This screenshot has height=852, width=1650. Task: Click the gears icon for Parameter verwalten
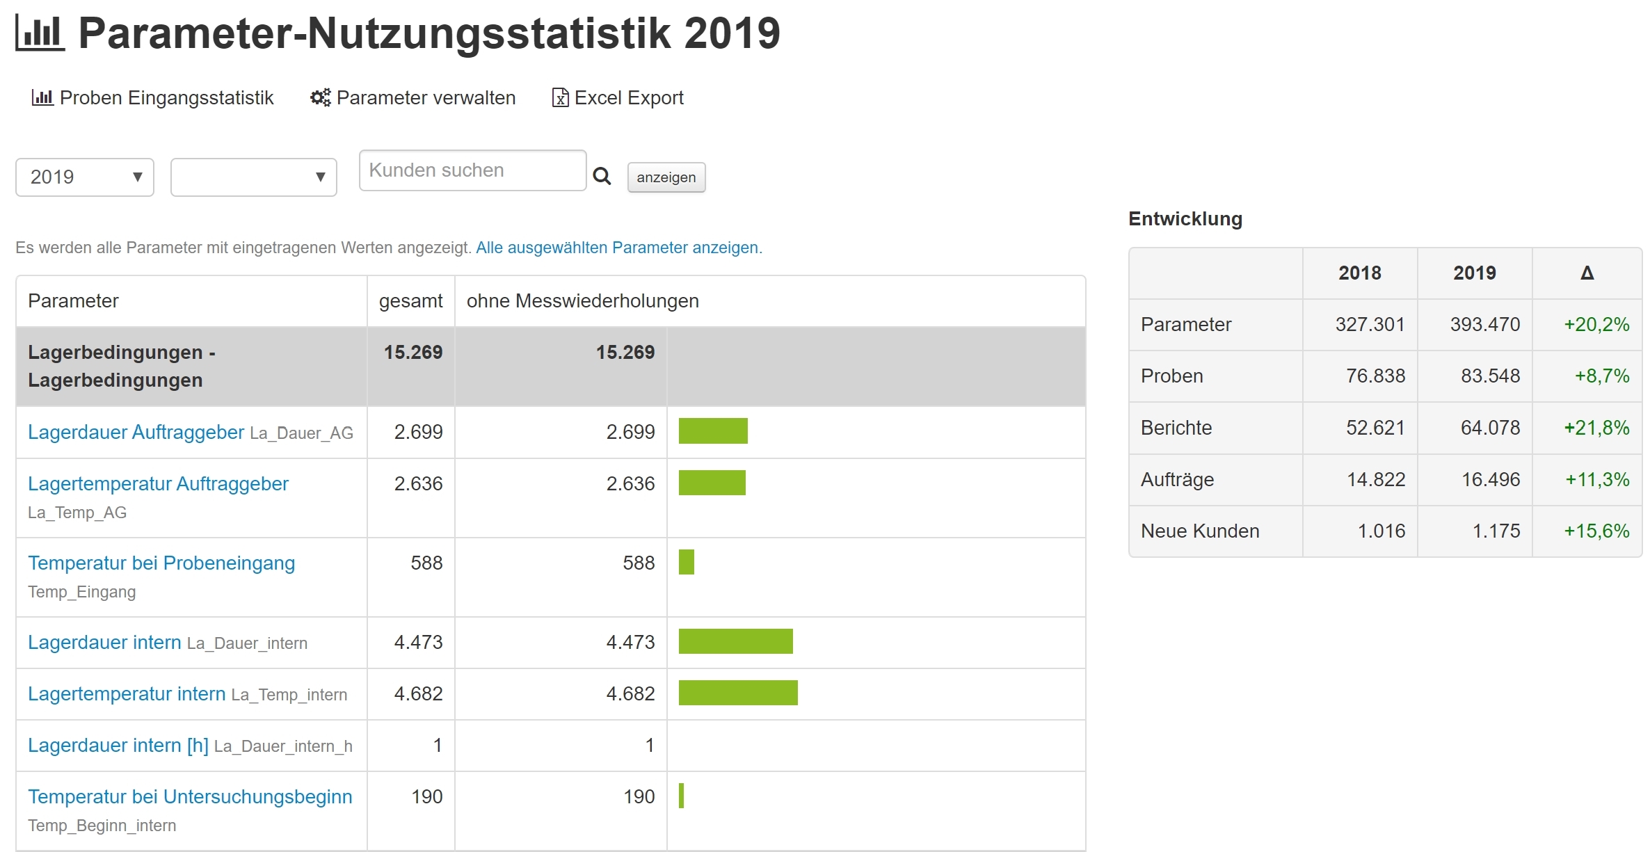(x=320, y=97)
